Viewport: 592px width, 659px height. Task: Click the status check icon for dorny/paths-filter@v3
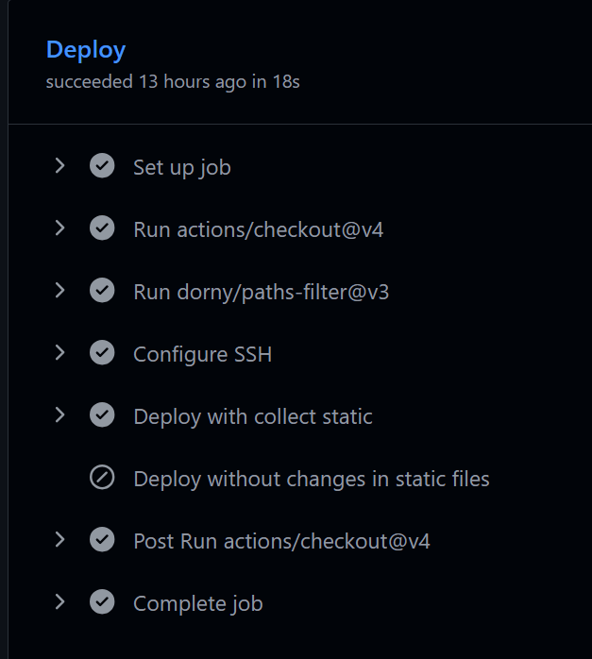(x=102, y=291)
